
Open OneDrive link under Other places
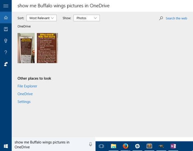click(25, 94)
